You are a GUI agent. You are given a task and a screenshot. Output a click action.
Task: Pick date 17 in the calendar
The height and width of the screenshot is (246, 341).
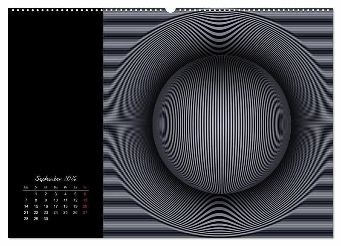(56, 206)
